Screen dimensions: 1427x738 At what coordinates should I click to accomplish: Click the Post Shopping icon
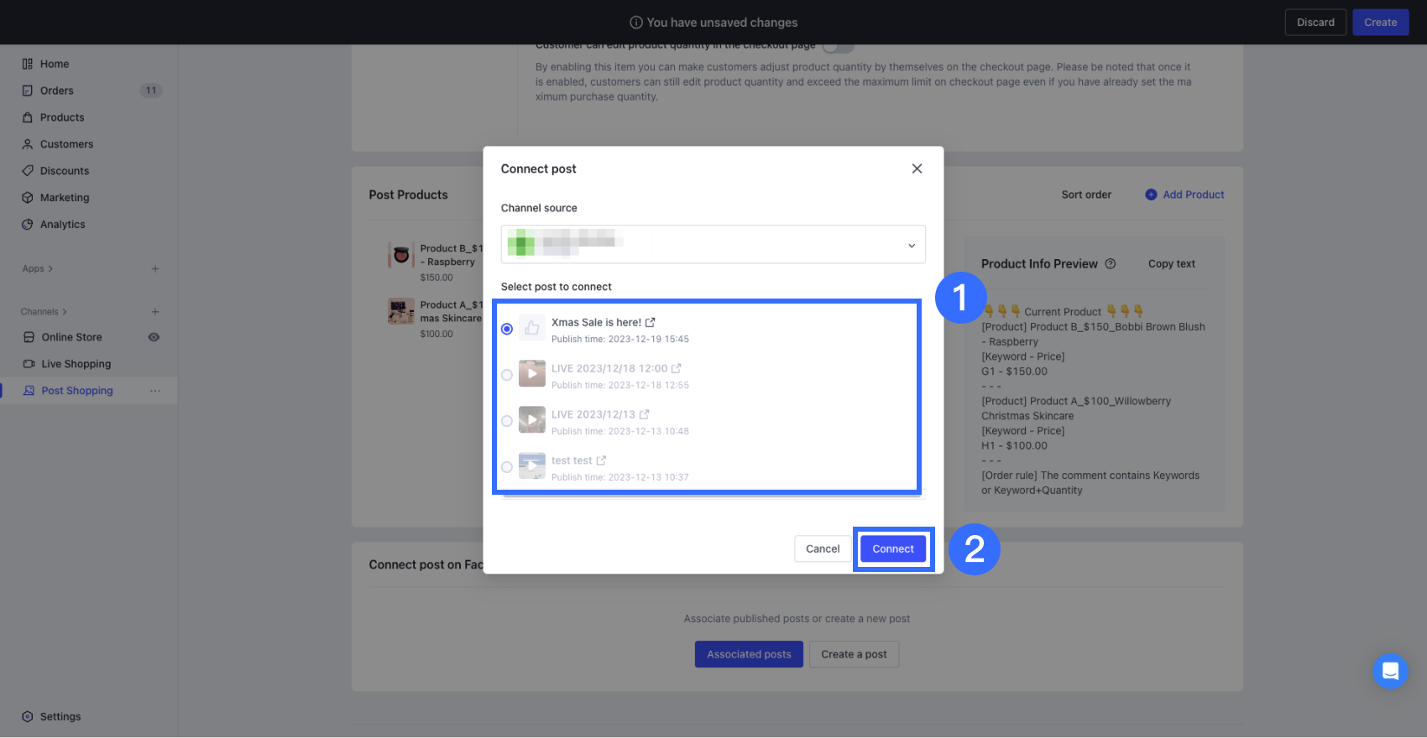(x=29, y=391)
